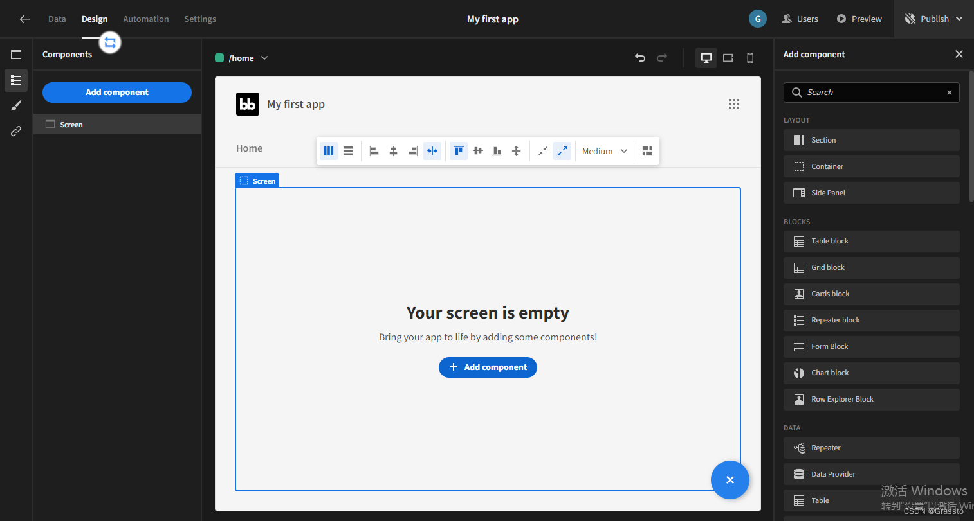Image resolution: width=974 pixels, height=521 pixels.
Task: Add a Container component
Action: point(872,166)
